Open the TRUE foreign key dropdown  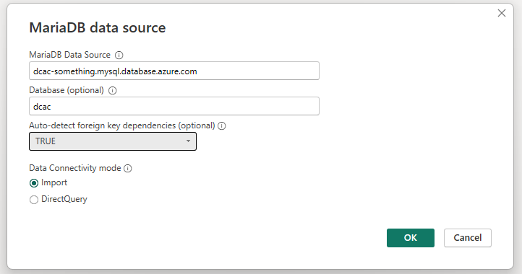point(113,141)
